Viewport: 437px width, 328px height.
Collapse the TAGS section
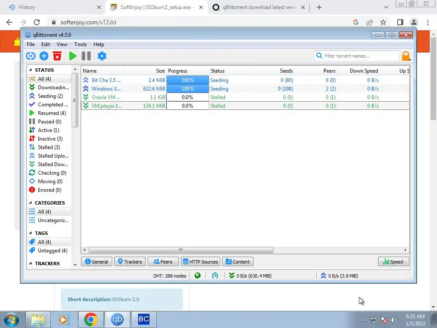point(30,233)
